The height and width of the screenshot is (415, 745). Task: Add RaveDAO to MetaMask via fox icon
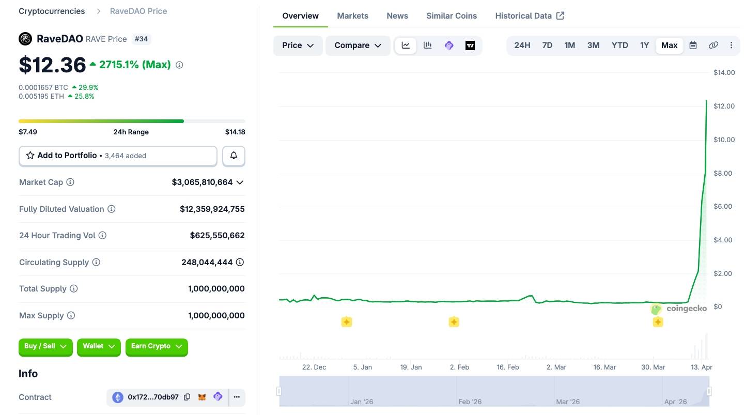point(201,397)
